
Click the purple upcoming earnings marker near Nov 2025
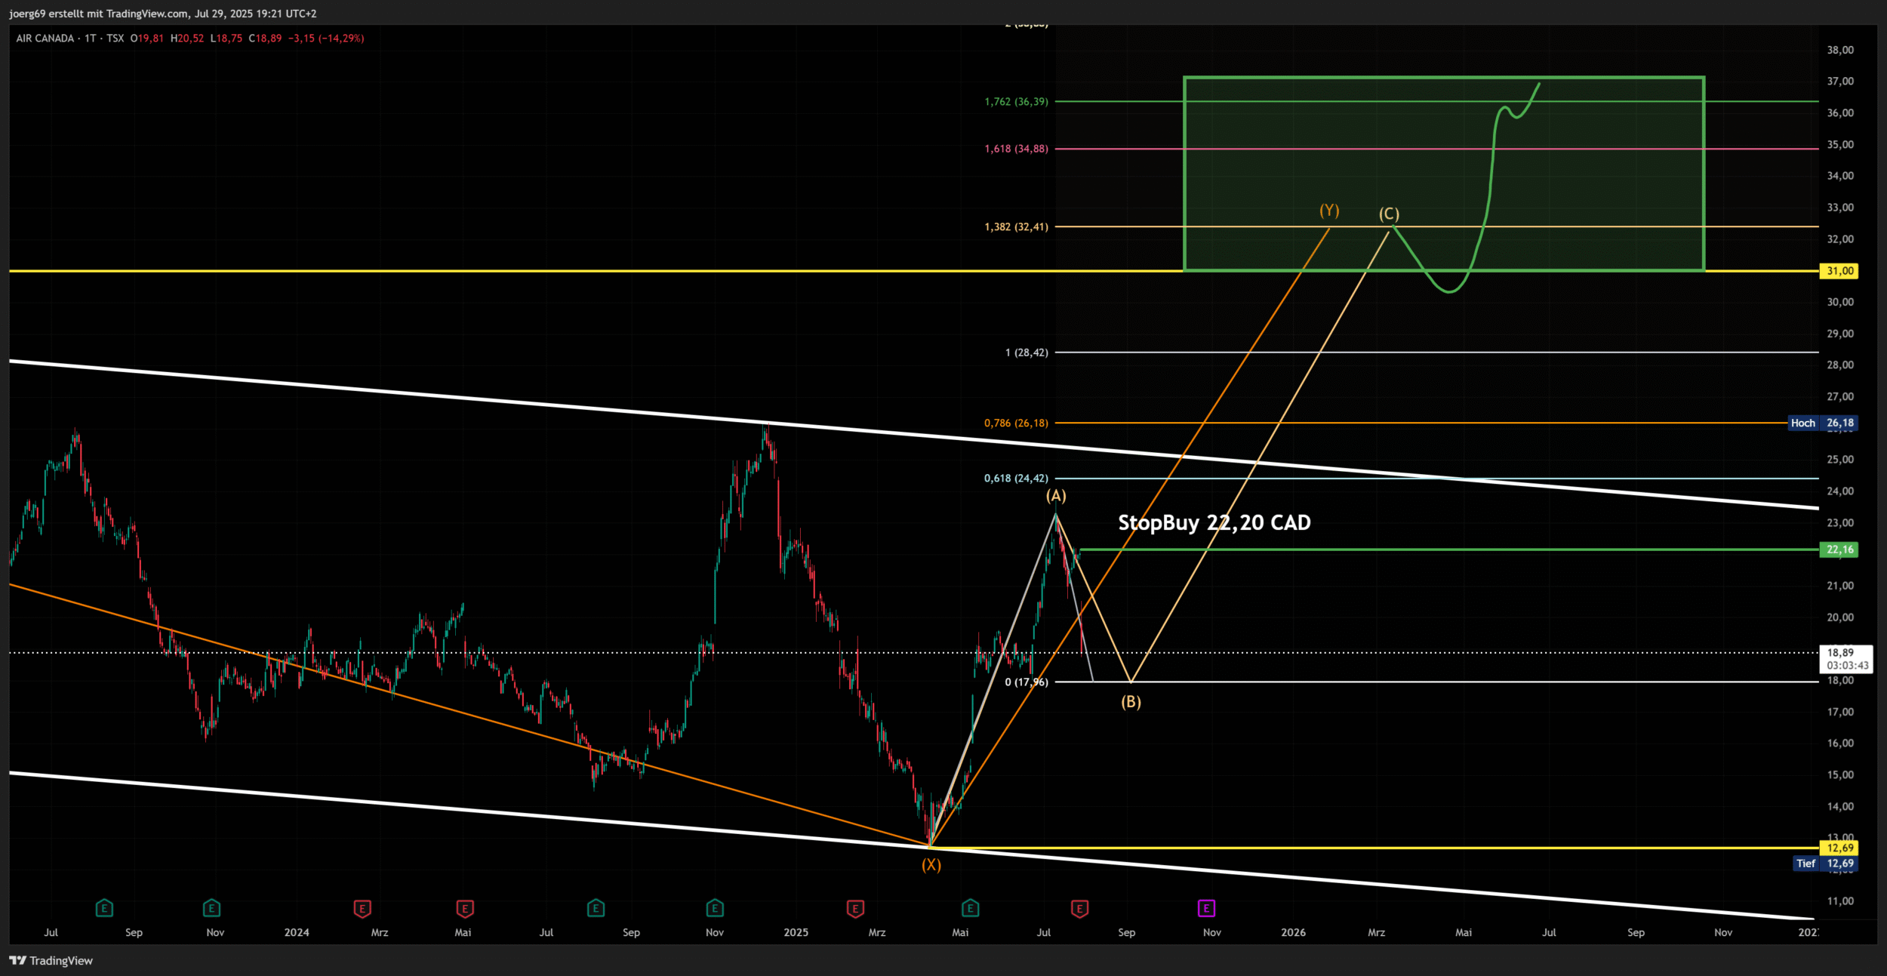tap(1206, 908)
